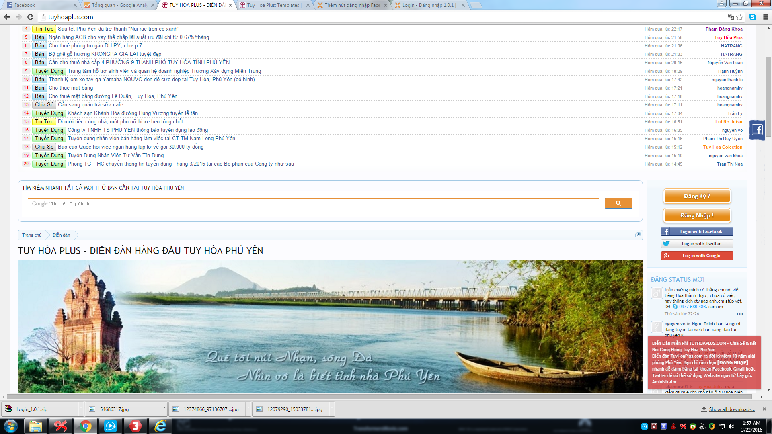Click Login with Facebook button
The height and width of the screenshot is (434, 772).
(697, 231)
